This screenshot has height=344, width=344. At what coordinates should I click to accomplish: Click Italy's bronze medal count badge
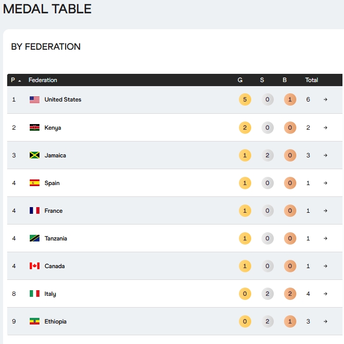290,294
